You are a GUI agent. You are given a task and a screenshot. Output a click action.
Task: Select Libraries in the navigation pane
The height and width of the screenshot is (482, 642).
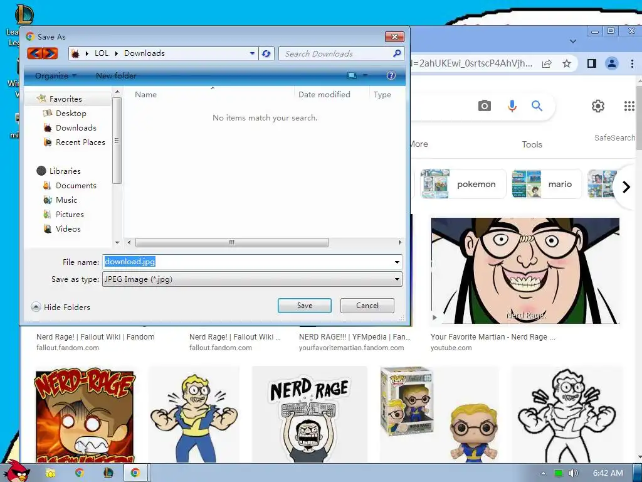tap(65, 171)
